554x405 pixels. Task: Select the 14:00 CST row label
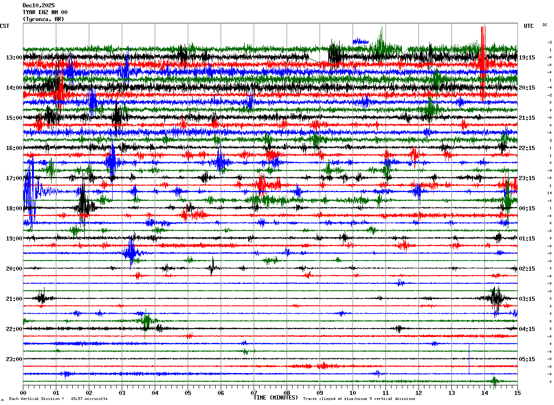[x=14, y=88]
